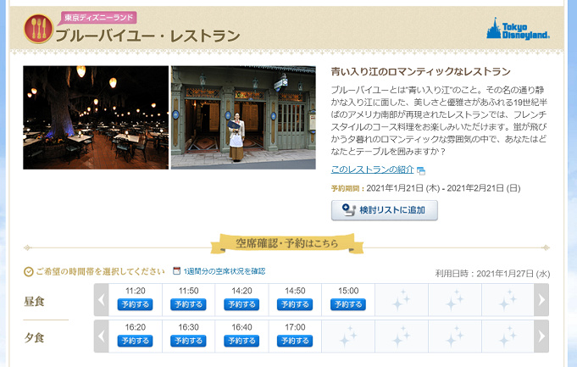Click the 青い入り江のロマンティックなレストラン heading

pyautogui.click(x=420, y=71)
